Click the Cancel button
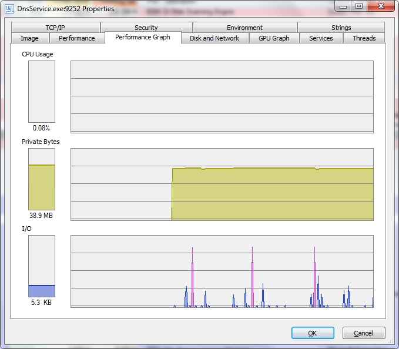 point(364,333)
